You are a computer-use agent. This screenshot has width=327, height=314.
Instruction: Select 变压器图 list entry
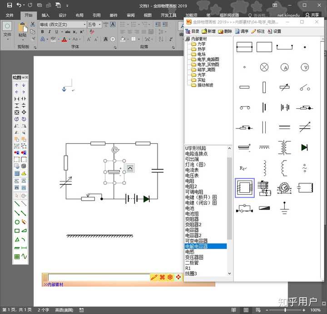click(x=194, y=257)
